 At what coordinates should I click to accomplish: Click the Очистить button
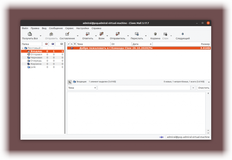(204, 88)
